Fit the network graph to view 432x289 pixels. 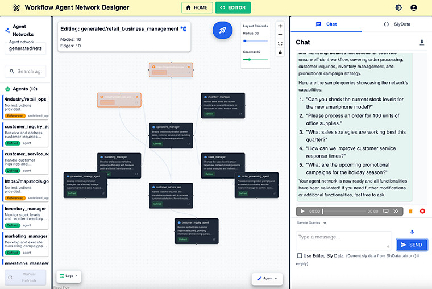point(280,43)
